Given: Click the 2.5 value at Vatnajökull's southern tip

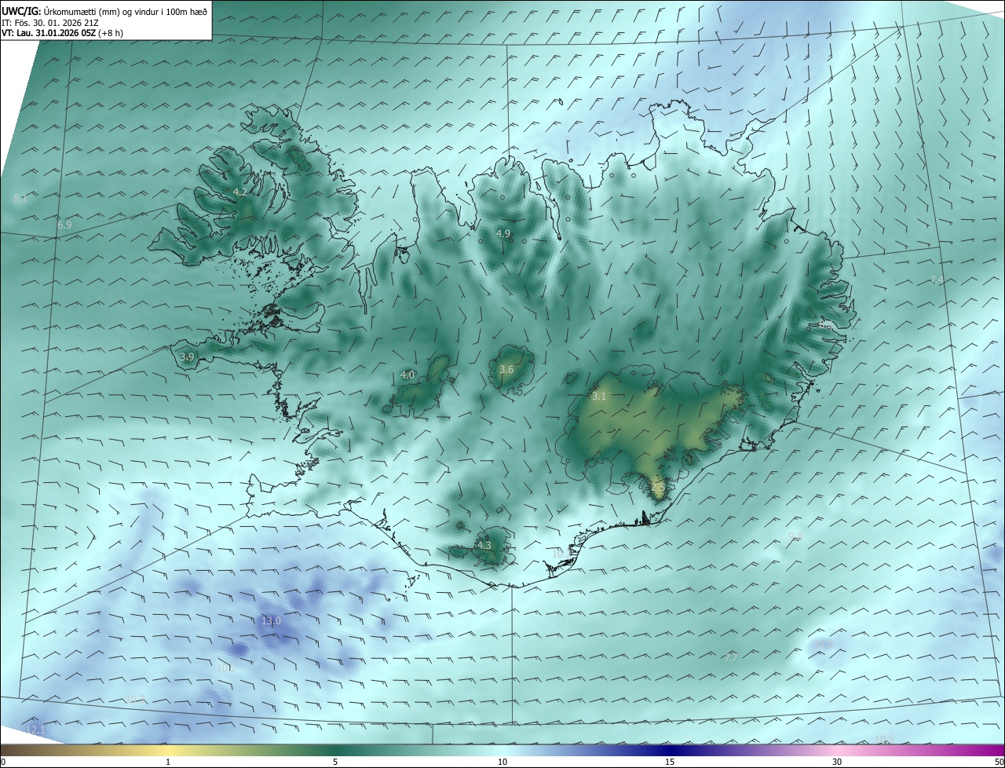Looking at the screenshot, I should click(658, 488).
